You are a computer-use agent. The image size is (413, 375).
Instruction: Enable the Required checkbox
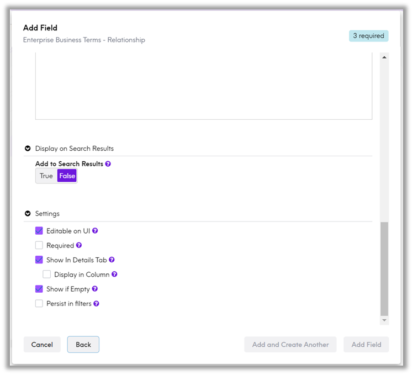click(x=39, y=245)
